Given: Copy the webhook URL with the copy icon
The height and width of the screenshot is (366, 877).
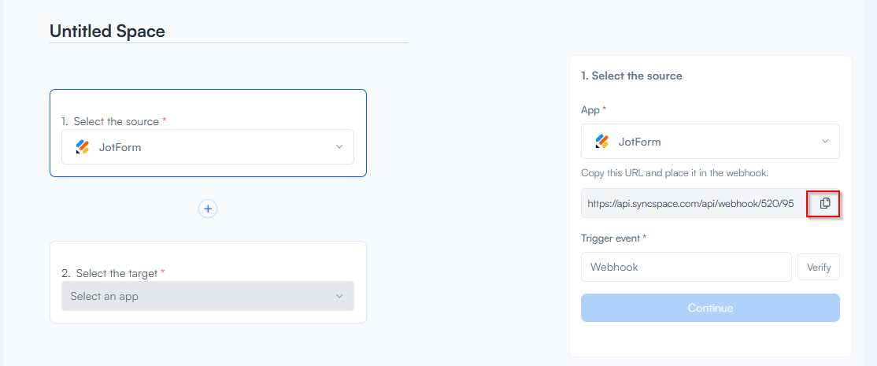Looking at the screenshot, I should click(825, 203).
